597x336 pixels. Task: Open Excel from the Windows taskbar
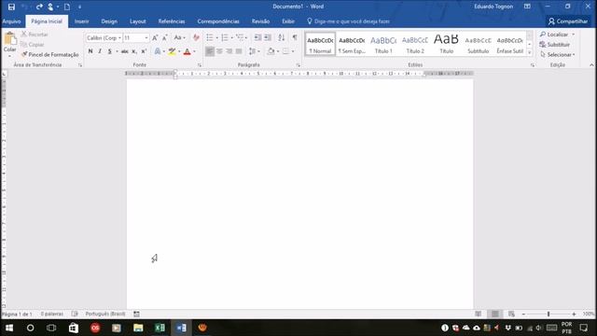pos(160,328)
